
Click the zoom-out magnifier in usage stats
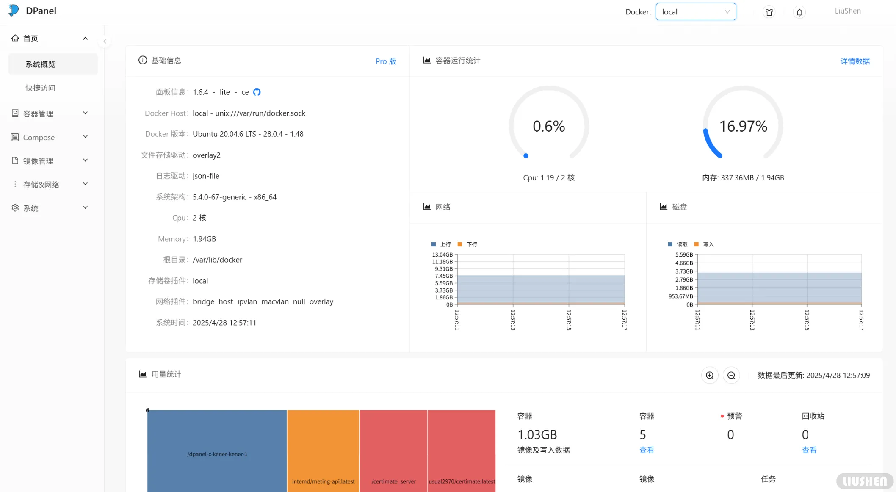(731, 376)
